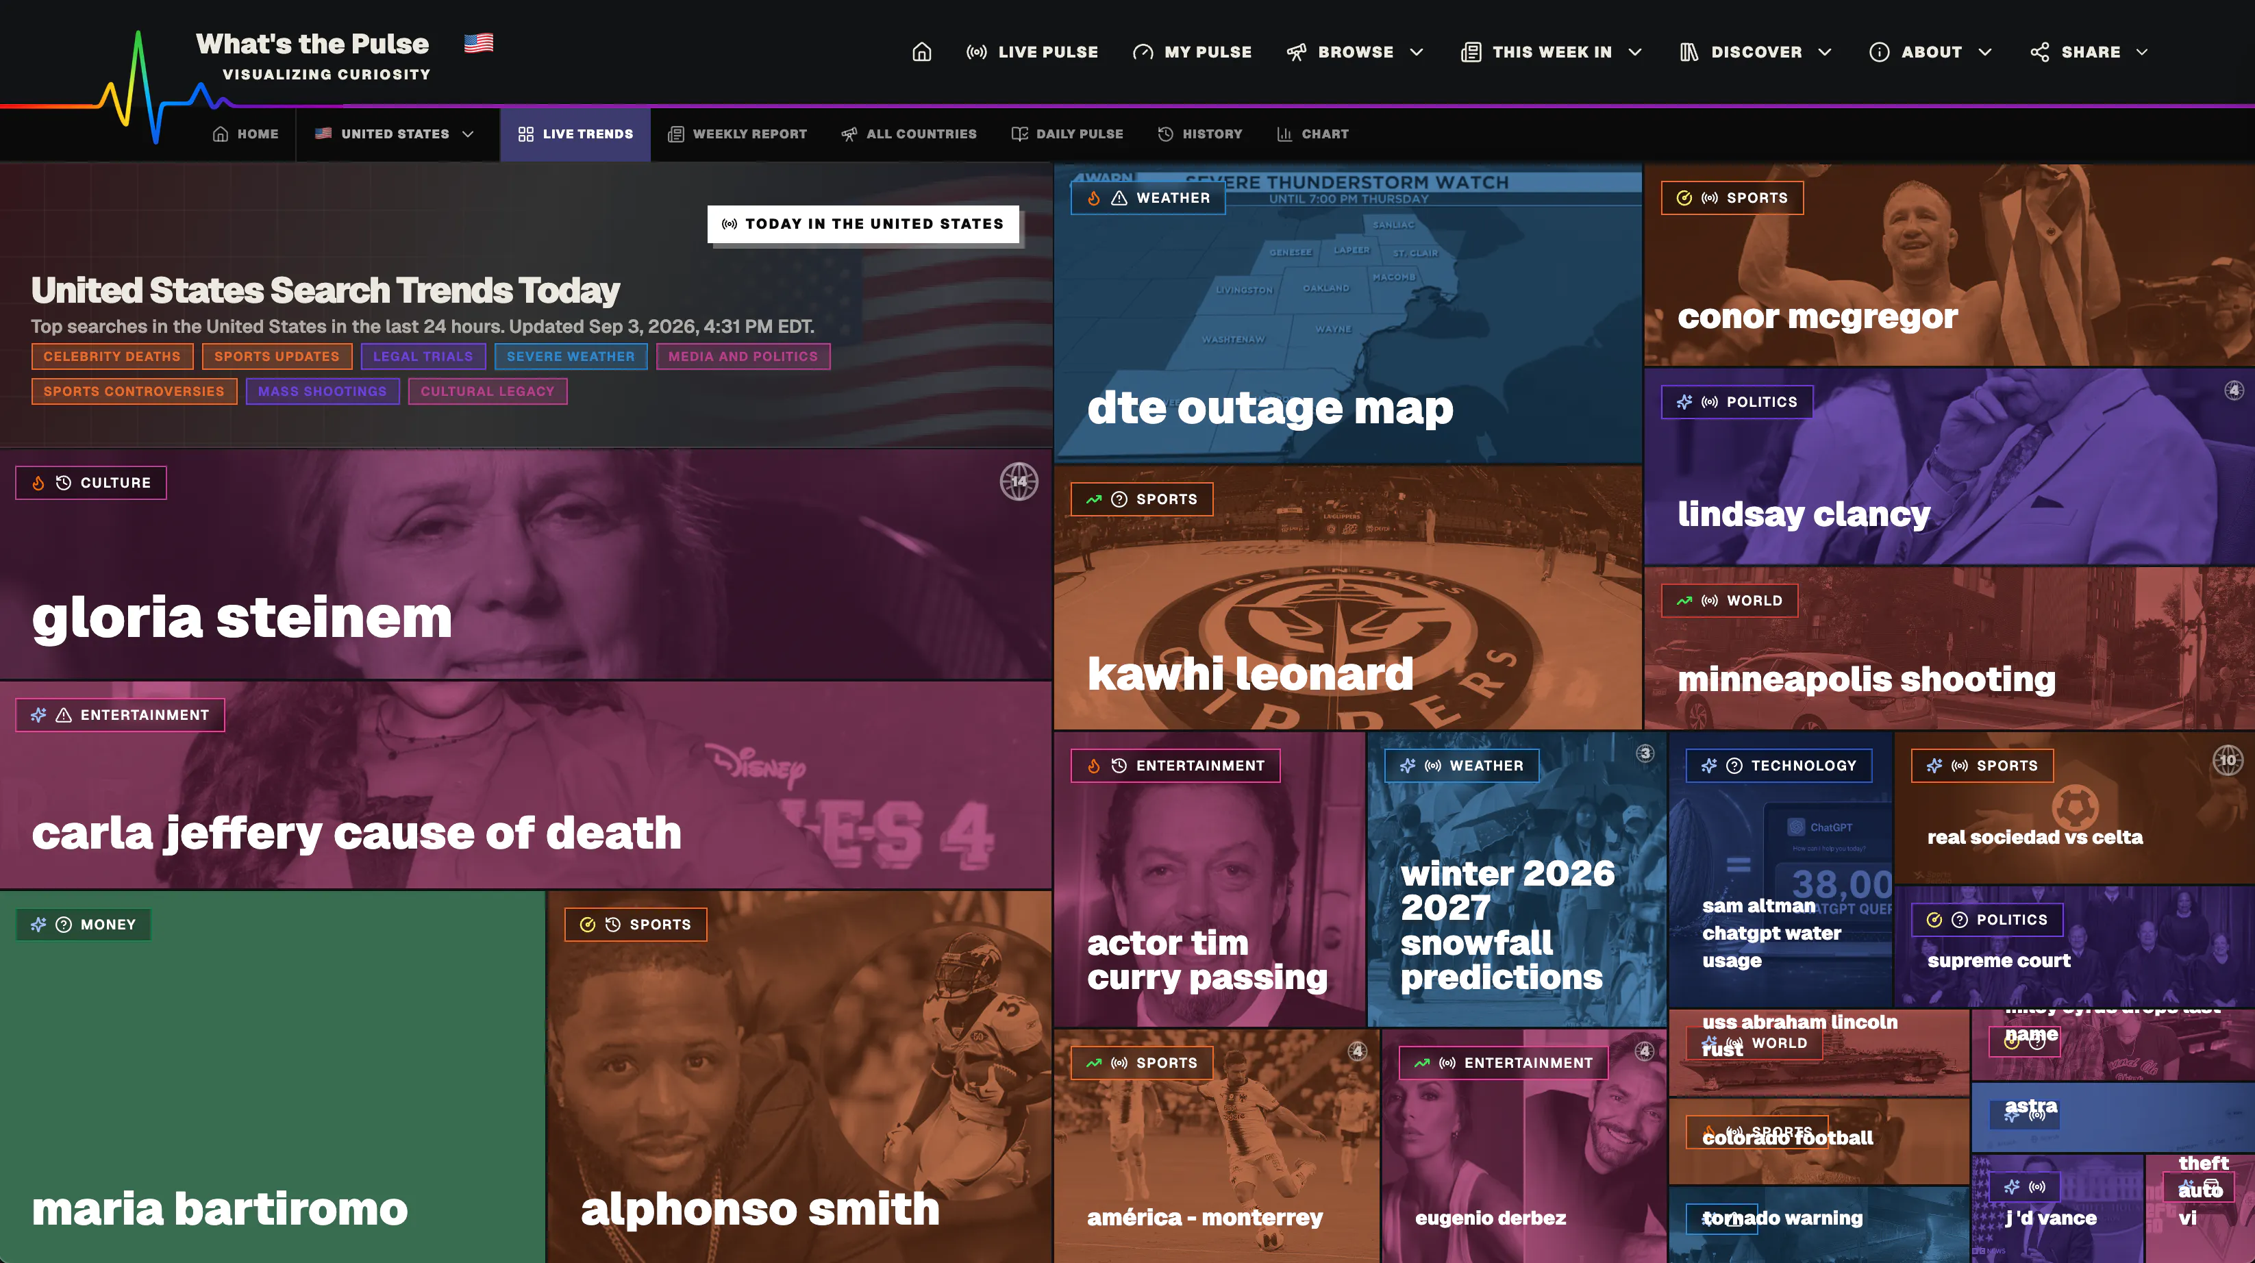Select the Sports Updates topic tag
The width and height of the screenshot is (2255, 1263).
(277, 356)
